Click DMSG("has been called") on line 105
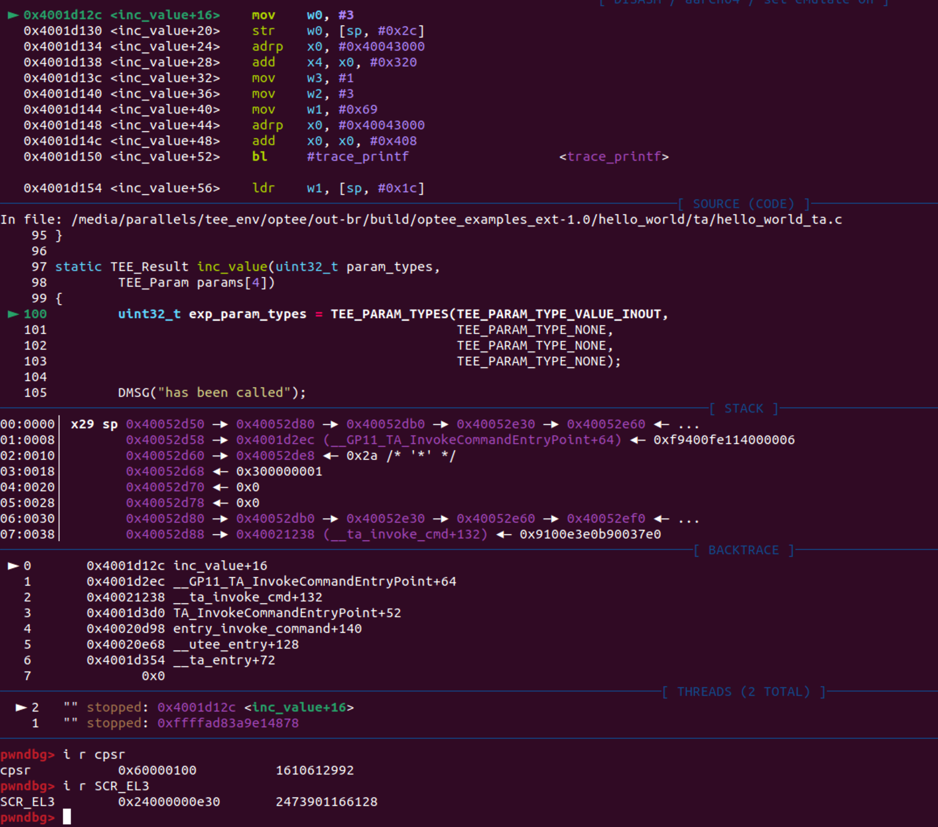This screenshot has width=938, height=827. [x=212, y=393]
